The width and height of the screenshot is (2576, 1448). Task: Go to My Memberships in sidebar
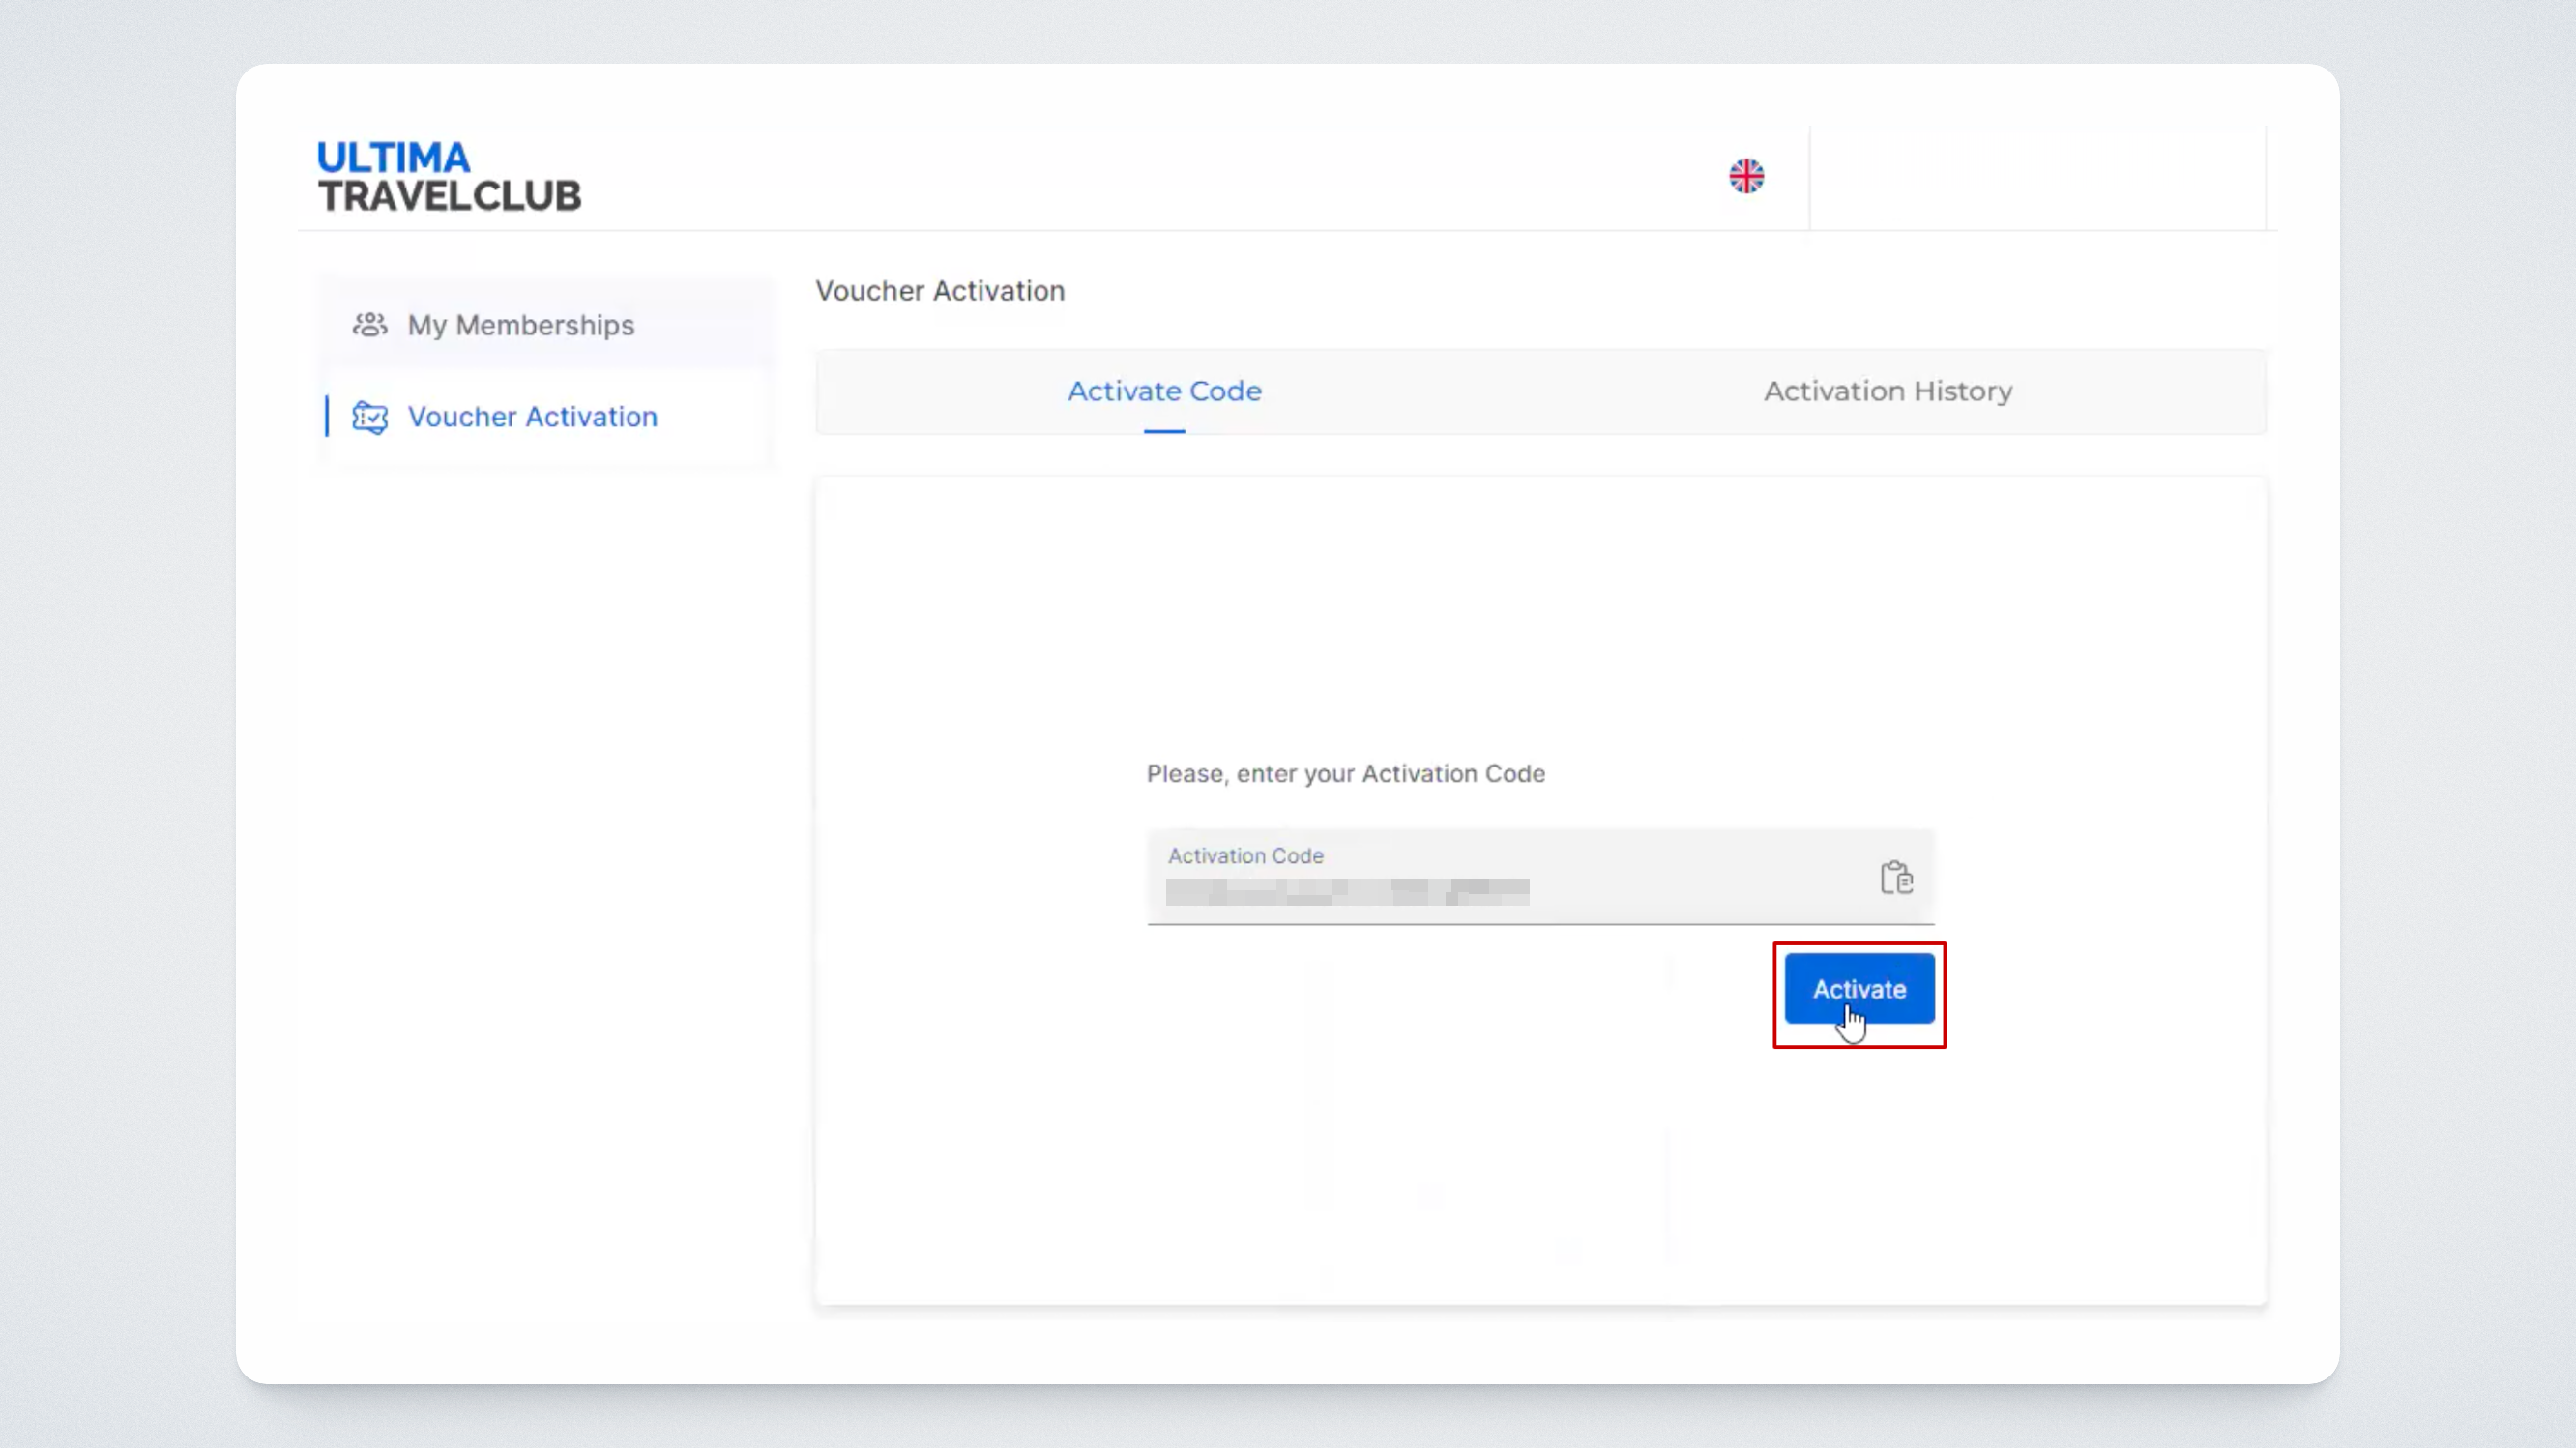[520, 325]
